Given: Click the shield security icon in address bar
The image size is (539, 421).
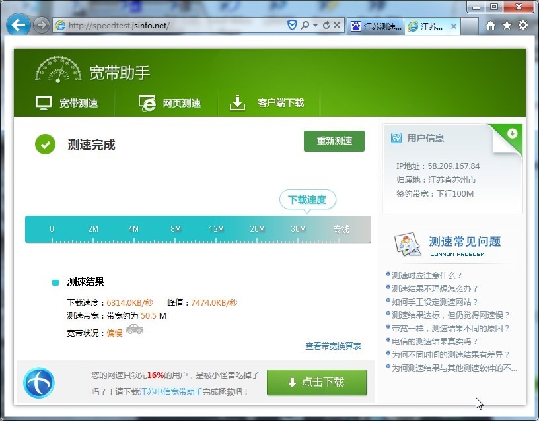Looking at the screenshot, I should [292, 25].
